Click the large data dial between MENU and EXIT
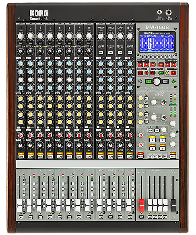Screen dimensions: 196x235 tap(157, 82)
